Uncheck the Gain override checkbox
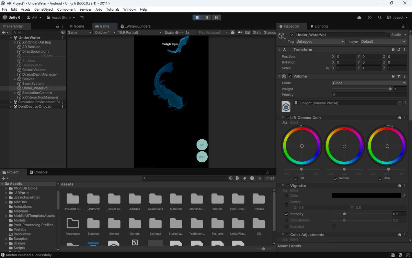This screenshot has width=412, height=258. pos(380,179)
